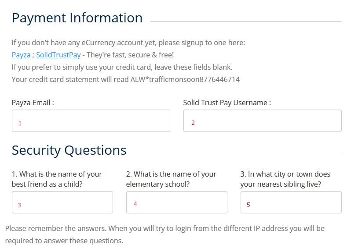This screenshot has height=252, width=358.
Task: Click the "Payza Email :" label
Action: pyautogui.click(x=33, y=103)
